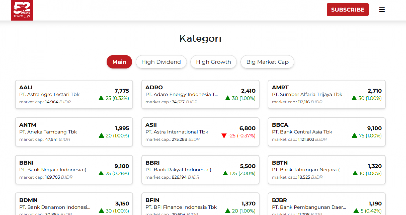Click the BDMN price 3,150
The height and width of the screenshot is (215, 406).
click(x=122, y=203)
